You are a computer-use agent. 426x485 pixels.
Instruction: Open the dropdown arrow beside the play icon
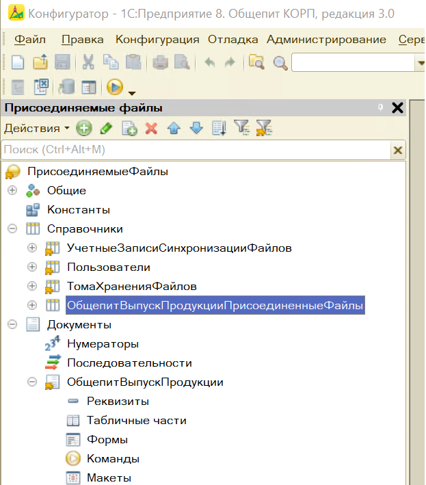[x=132, y=93]
